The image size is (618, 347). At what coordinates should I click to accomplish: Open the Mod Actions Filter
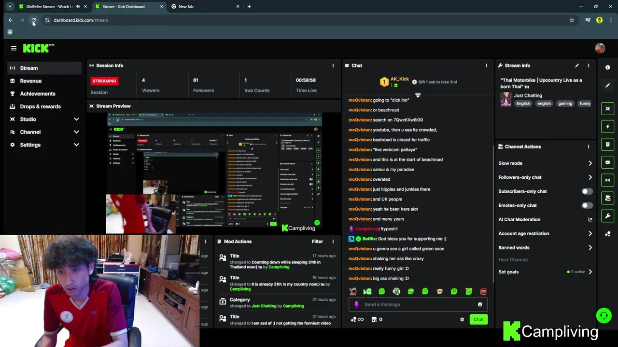317,241
